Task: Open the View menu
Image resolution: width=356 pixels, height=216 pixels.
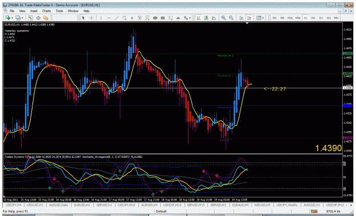Action: tap(22, 11)
